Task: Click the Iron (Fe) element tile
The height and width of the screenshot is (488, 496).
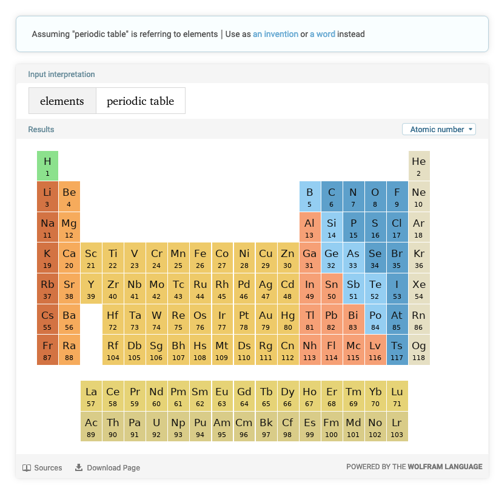Action: 200,258
